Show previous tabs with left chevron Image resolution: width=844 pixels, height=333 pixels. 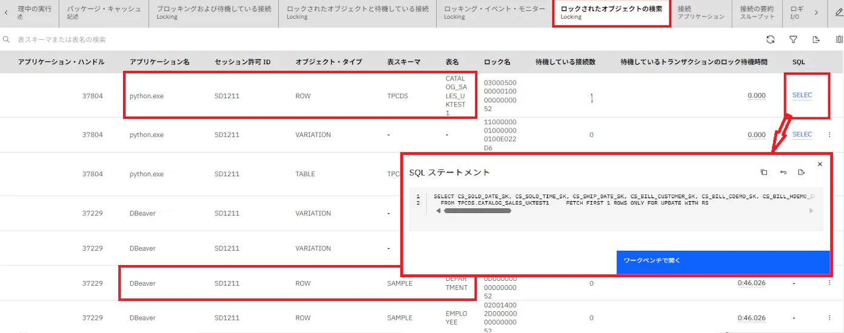pyautogui.click(x=6, y=13)
